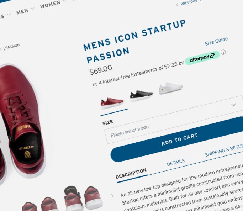Screen dimensions: 243x211
Task: Go to previous product via left chevron
Action: [x=178, y=4]
